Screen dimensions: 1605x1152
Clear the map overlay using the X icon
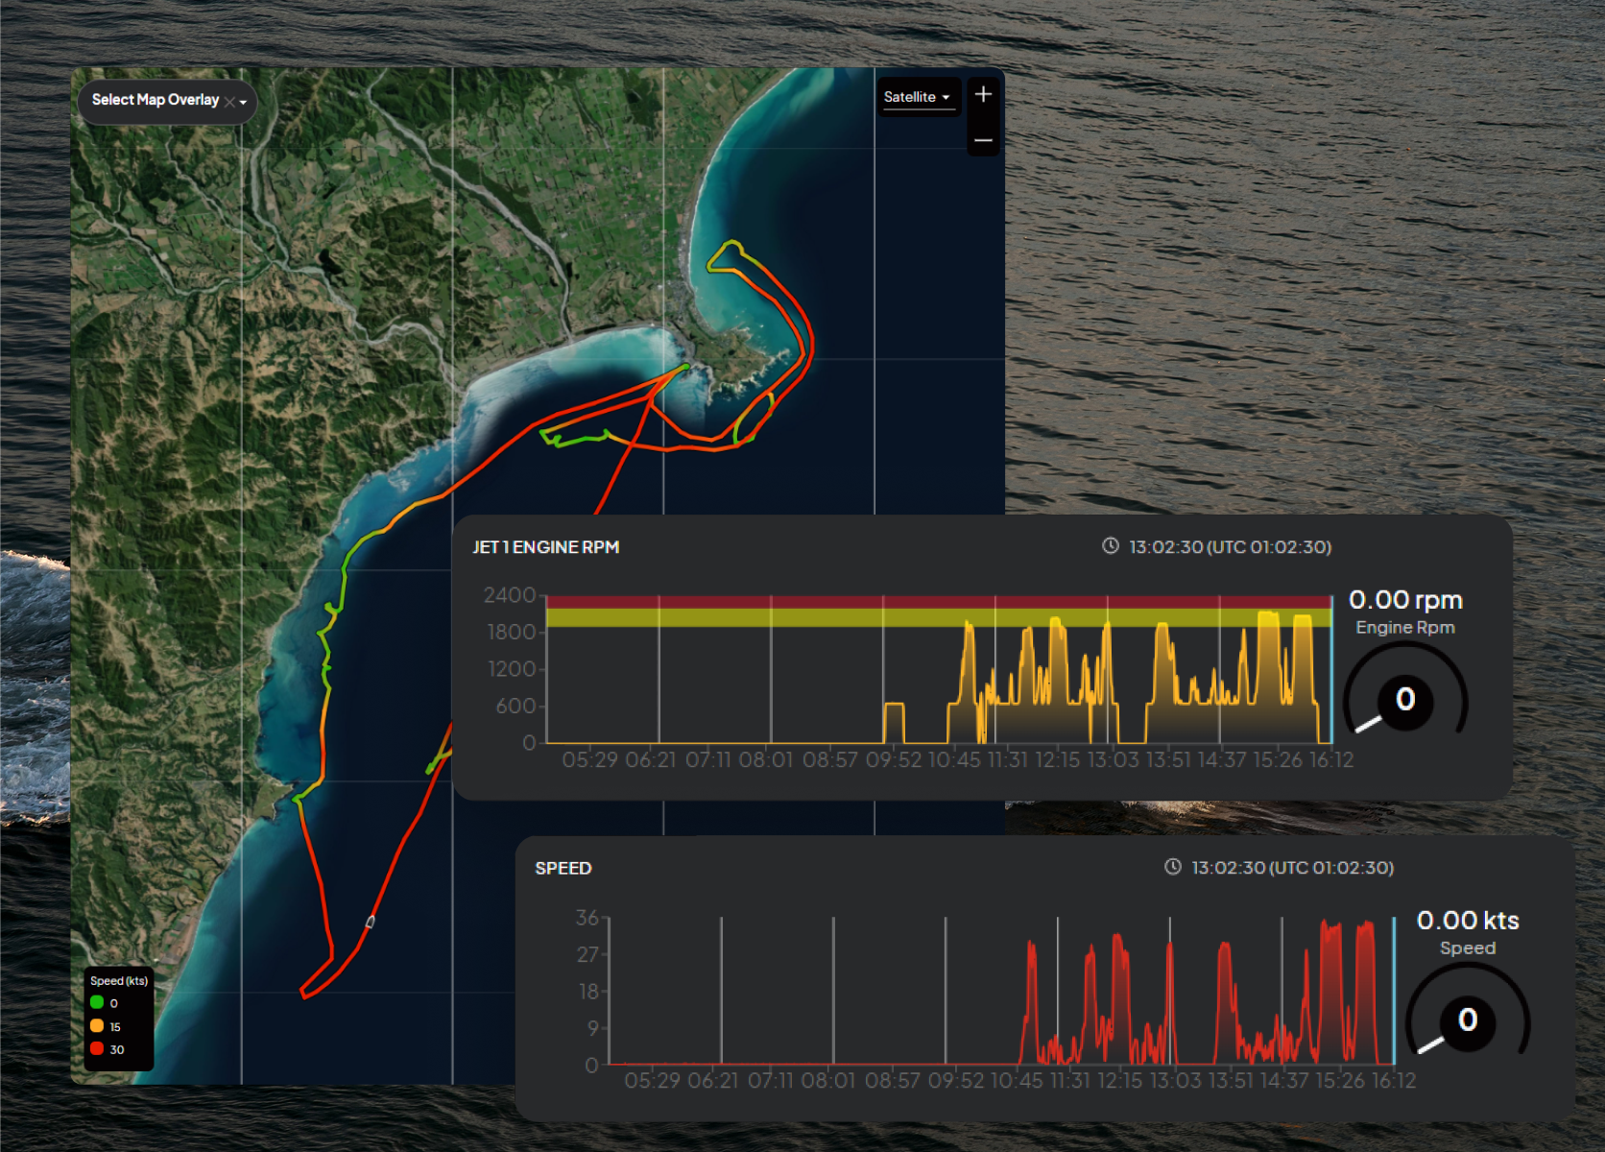coord(229,102)
